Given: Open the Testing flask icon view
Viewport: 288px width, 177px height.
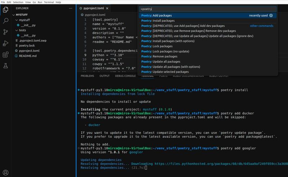Looking at the screenshot, I should pyautogui.click(x=5, y=66).
